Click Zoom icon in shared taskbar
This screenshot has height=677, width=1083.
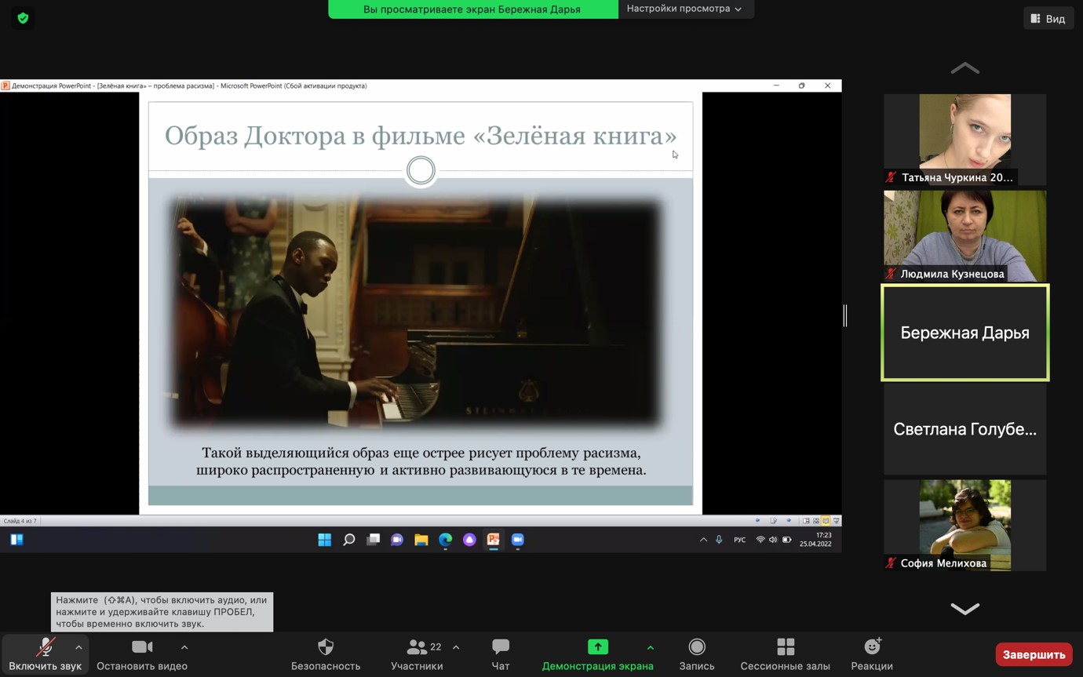pyautogui.click(x=517, y=540)
